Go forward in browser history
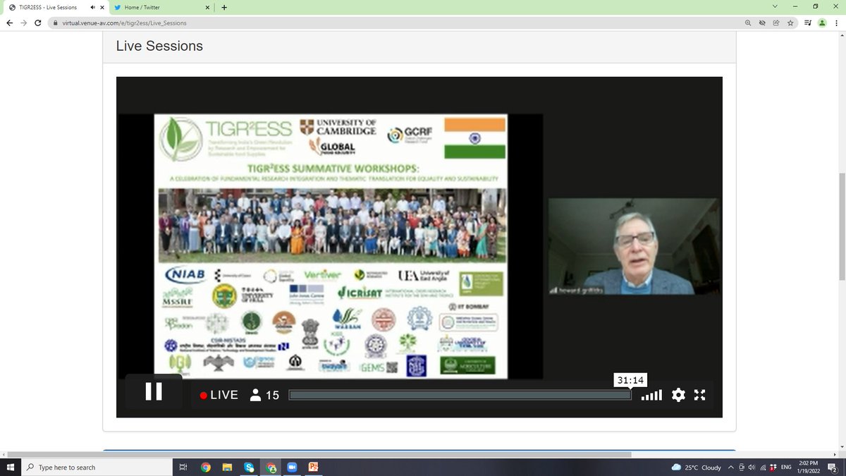Screen dimensions: 846x476 [23, 23]
